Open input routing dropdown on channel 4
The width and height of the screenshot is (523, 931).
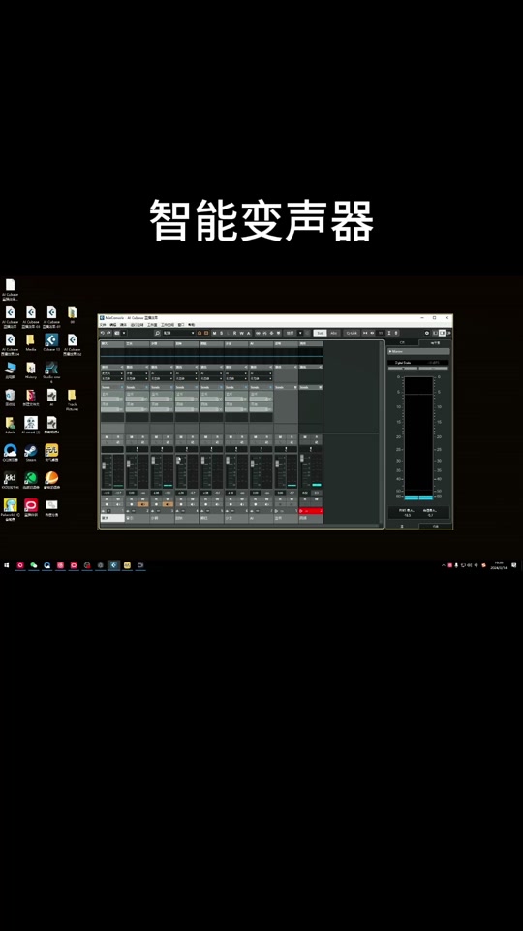coord(187,372)
